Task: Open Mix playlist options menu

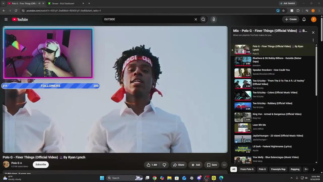Action: (313, 40)
